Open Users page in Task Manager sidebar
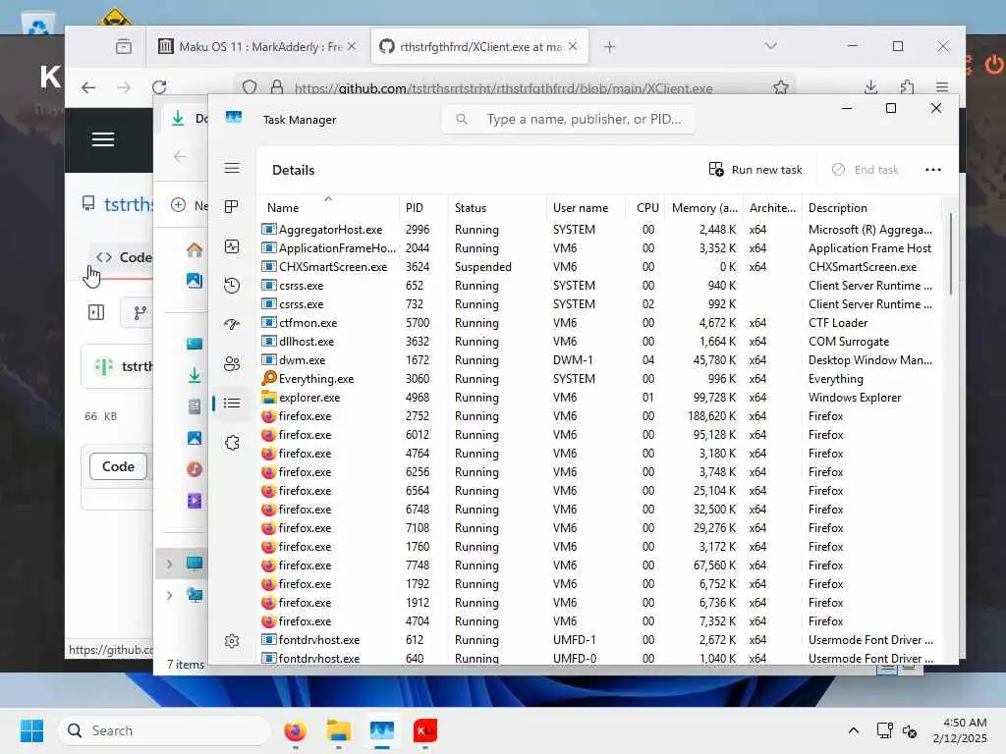Screen dimensions: 1006x754 click(232, 364)
